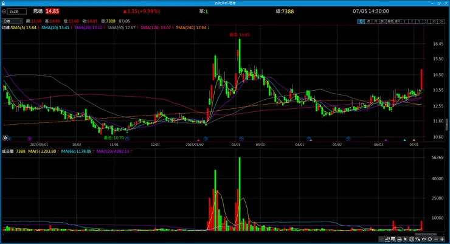The height and width of the screenshot is (244, 450).
Task: Switch to the 3-minute chart interval
Action: 412,21
